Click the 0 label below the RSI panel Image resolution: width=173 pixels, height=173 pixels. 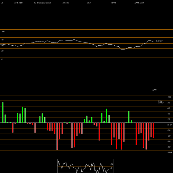(2, 59)
